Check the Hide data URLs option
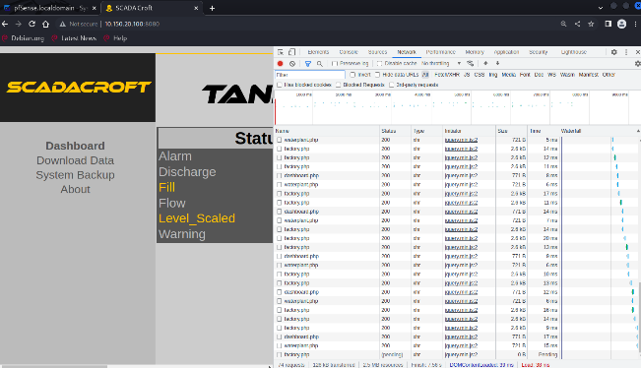The height and width of the screenshot is (368, 641). [377, 75]
